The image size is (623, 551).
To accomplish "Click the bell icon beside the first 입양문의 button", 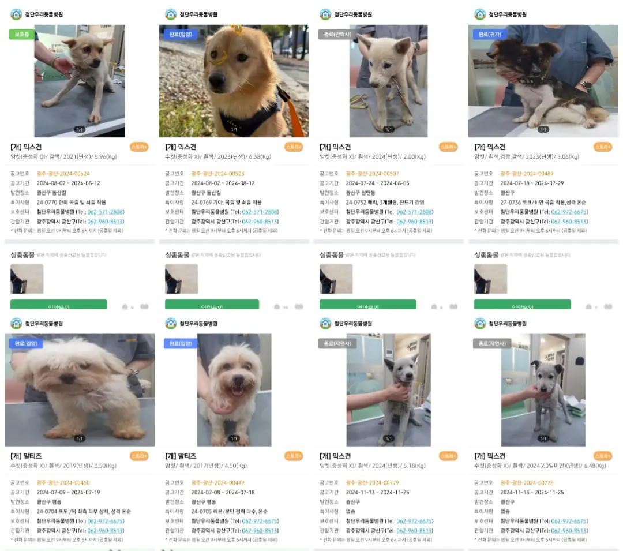I will pyautogui.click(x=125, y=307).
